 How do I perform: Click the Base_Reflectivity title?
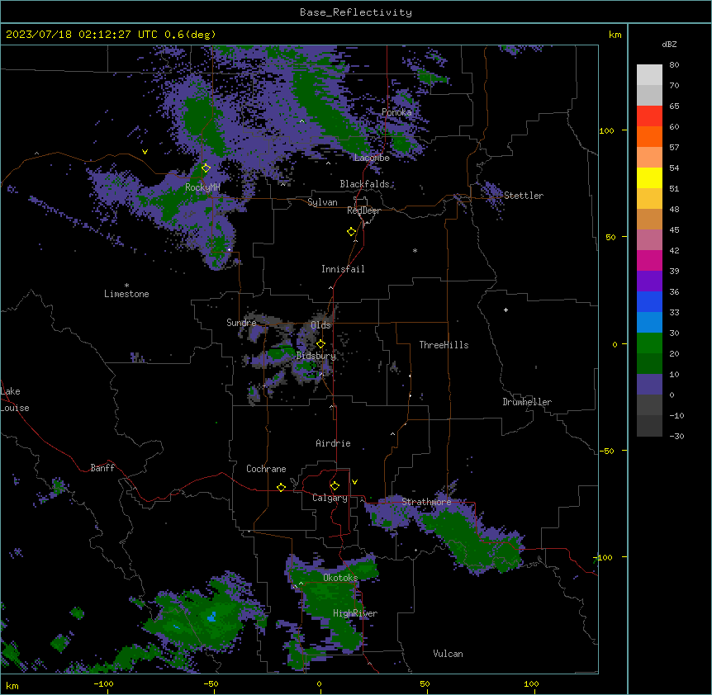tap(356, 12)
